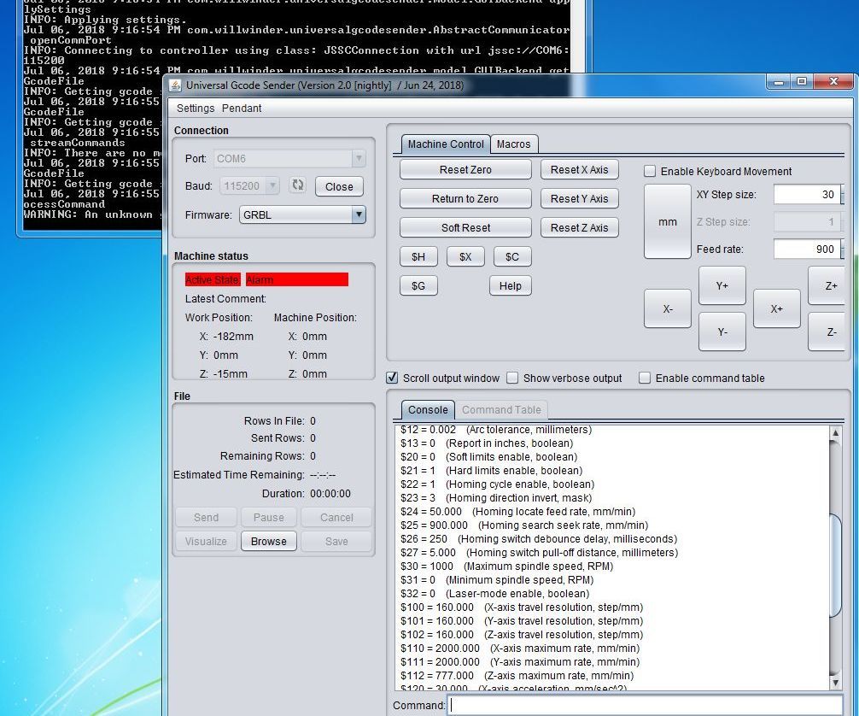859x716 pixels.
Task: Click Return to Zero
Action: (x=465, y=198)
